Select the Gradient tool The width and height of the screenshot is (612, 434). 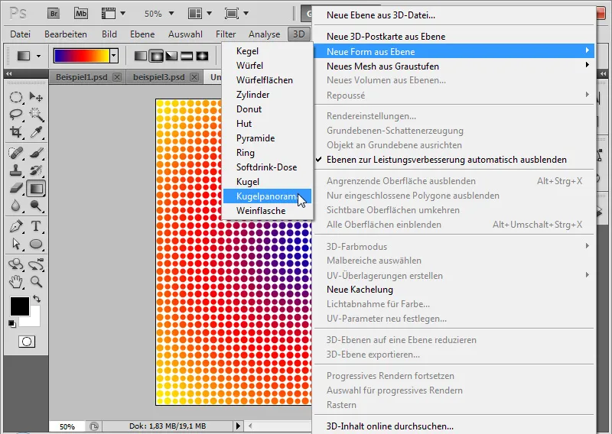[36, 188]
